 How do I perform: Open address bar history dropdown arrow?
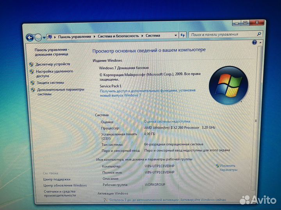(176, 35)
